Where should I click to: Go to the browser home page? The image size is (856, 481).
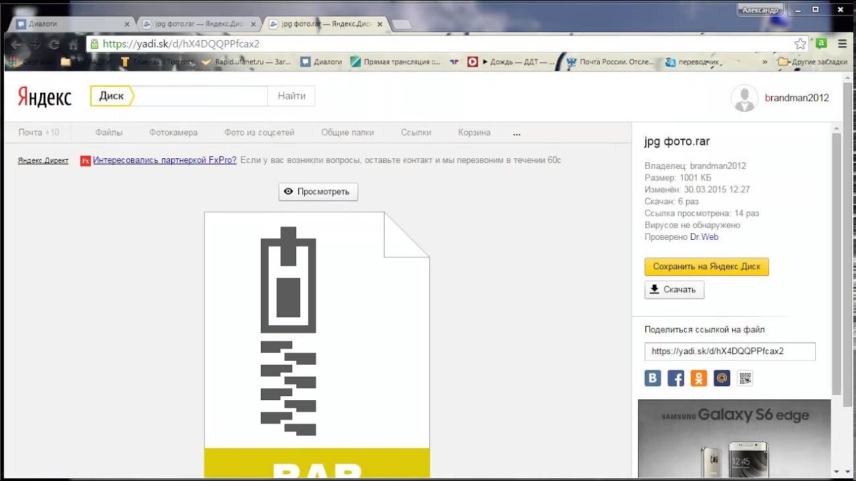tap(74, 44)
